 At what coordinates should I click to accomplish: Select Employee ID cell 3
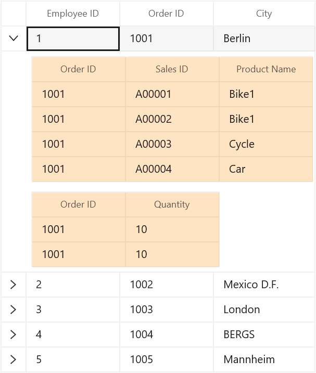[73, 310]
